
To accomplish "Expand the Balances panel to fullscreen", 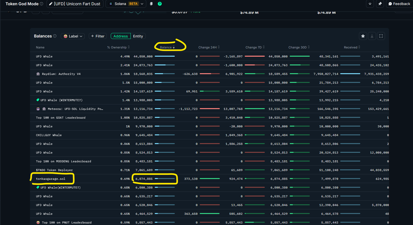I will click(381, 36).
